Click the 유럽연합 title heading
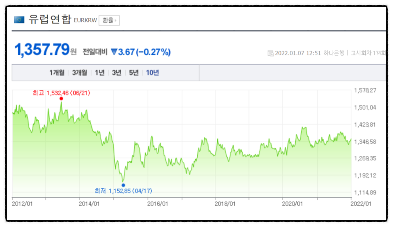This screenshot has height=227, width=393. (x=50, y=19)
